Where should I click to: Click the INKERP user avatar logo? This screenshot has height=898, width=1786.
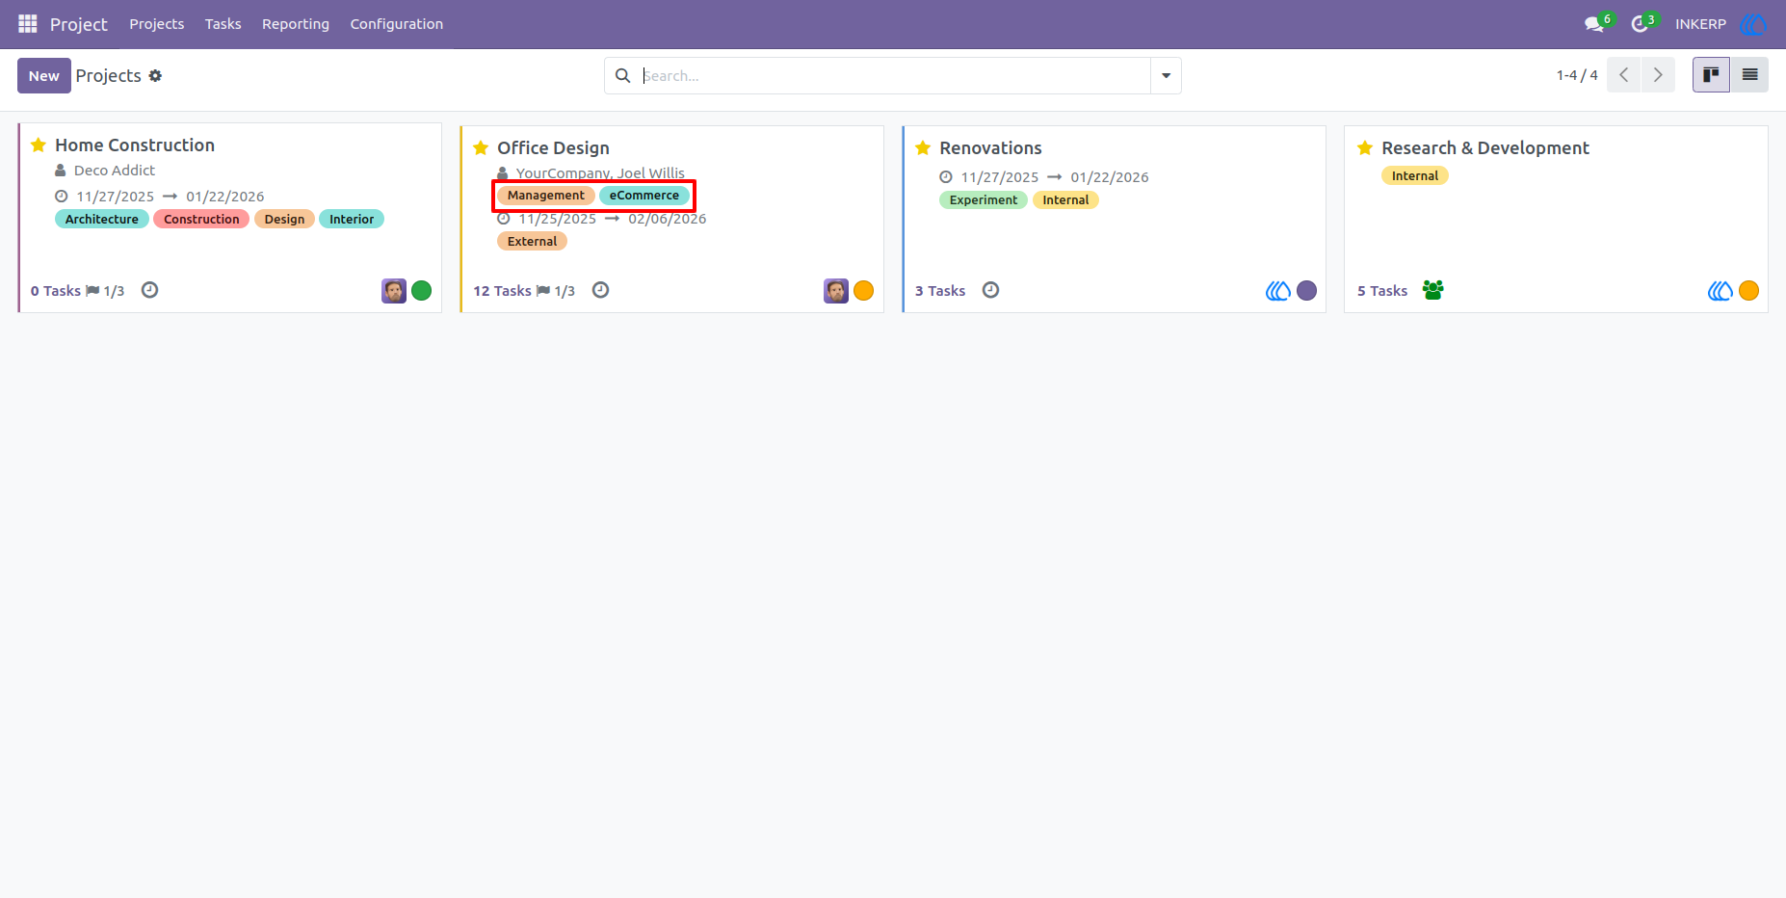tap(1753, 24)
